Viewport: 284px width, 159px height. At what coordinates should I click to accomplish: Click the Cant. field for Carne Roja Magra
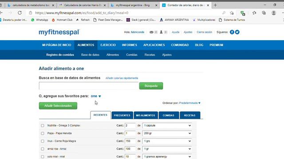tap(130, 141)
